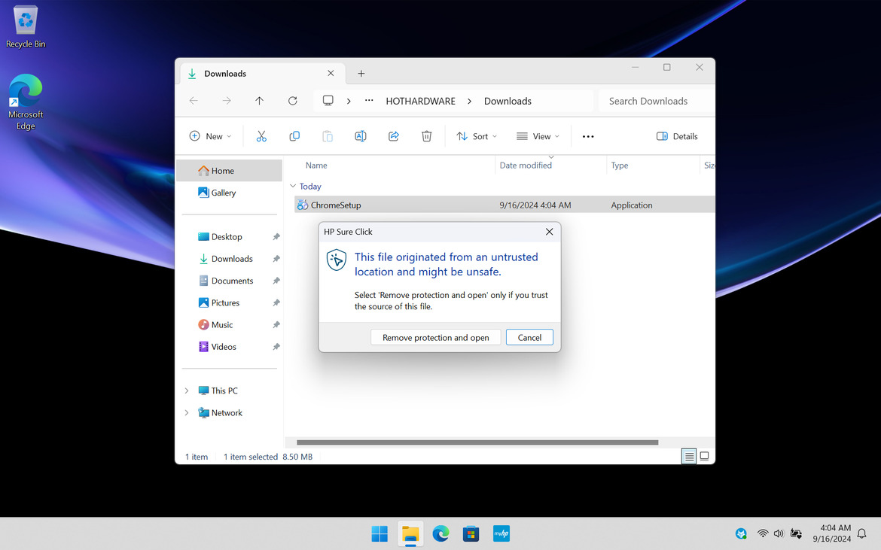This screenshot has width=881, height=550.
Task: Switch to details list view icon
Action: (689, 456)
